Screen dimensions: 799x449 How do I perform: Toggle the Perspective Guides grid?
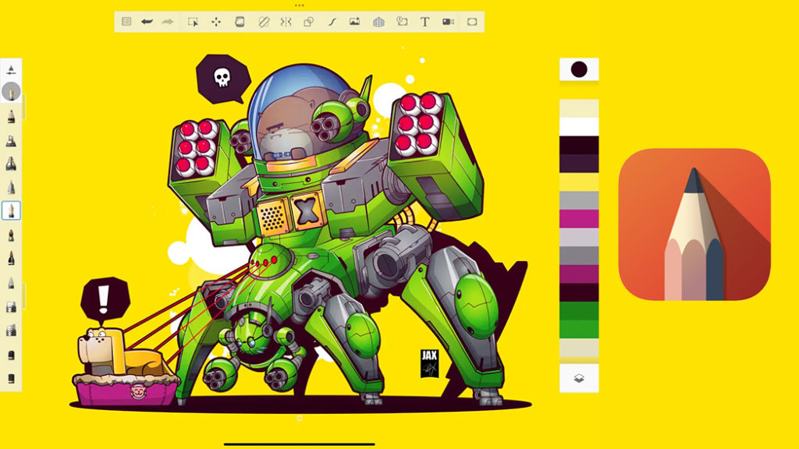point(378,22)
